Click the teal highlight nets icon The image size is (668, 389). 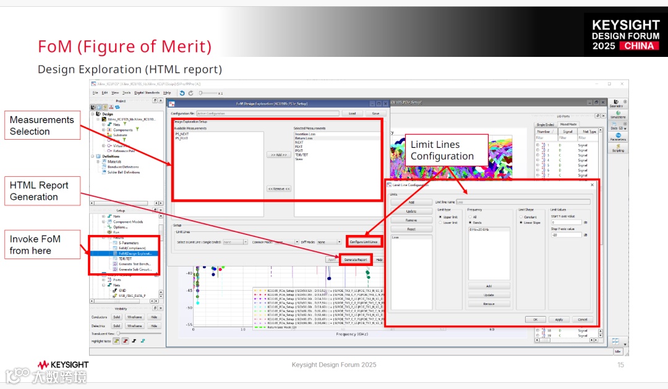pyautogui.click(x=143, y=341)
